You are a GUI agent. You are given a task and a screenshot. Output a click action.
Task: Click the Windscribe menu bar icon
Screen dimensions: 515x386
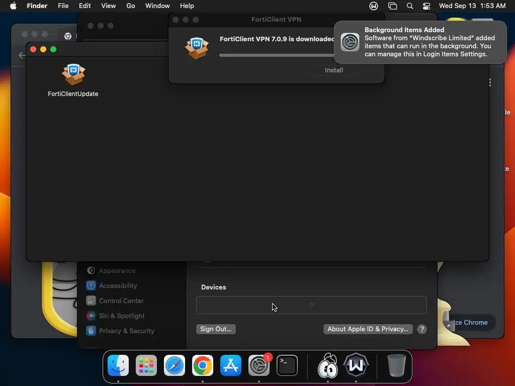374,6
